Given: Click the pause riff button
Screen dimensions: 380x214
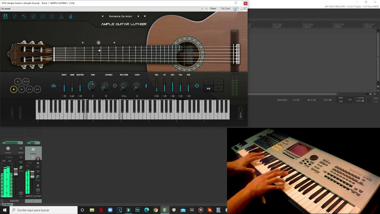Looking at the screenshot, I should 21,89.
